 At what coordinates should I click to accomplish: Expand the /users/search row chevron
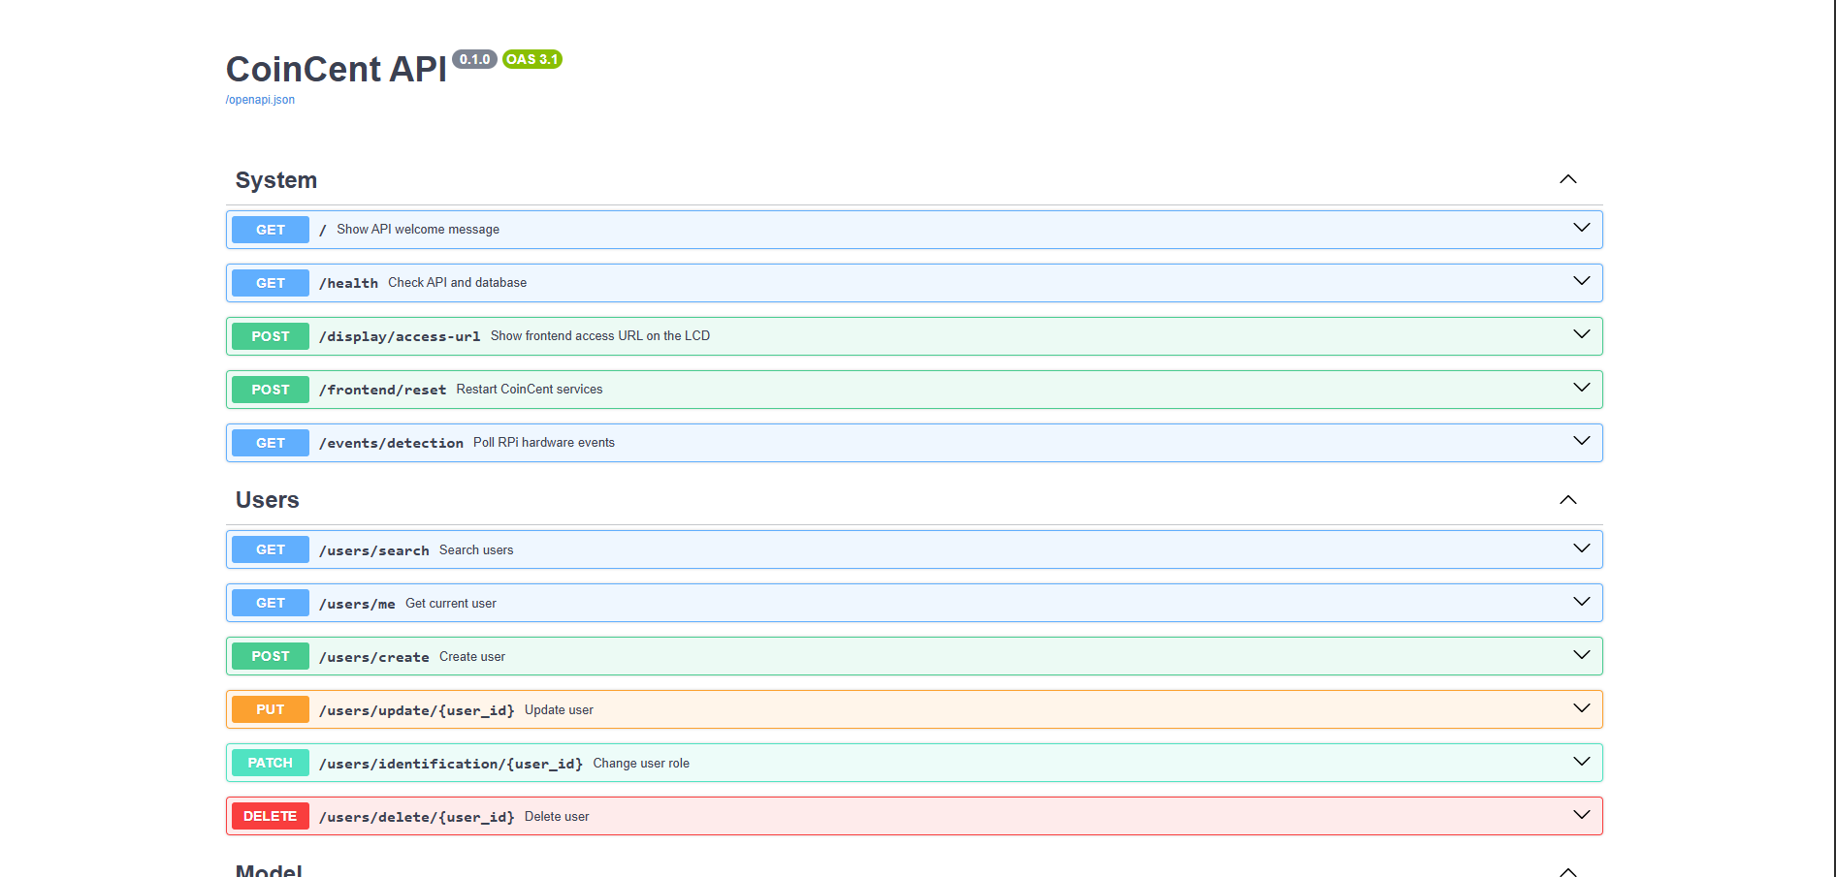point(1582,548)
